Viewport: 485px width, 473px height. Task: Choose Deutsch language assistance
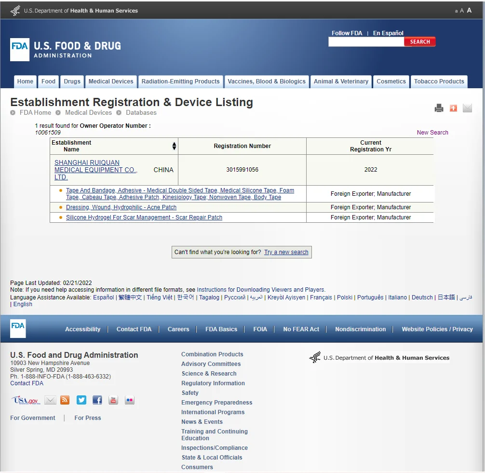coord(422,297)
